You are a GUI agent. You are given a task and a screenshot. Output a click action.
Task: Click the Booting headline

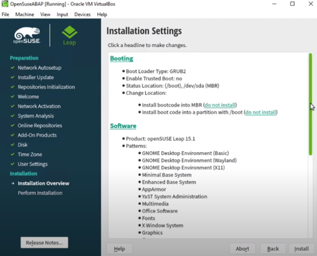tap(122, 59)
